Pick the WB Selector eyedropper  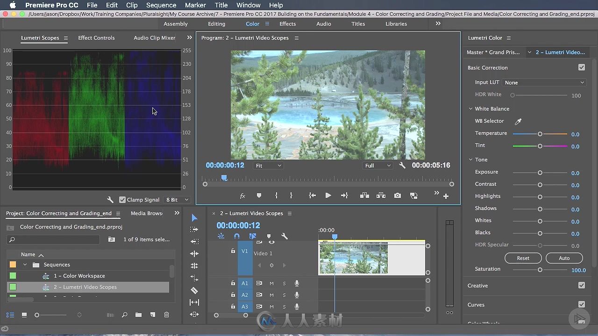518,121
